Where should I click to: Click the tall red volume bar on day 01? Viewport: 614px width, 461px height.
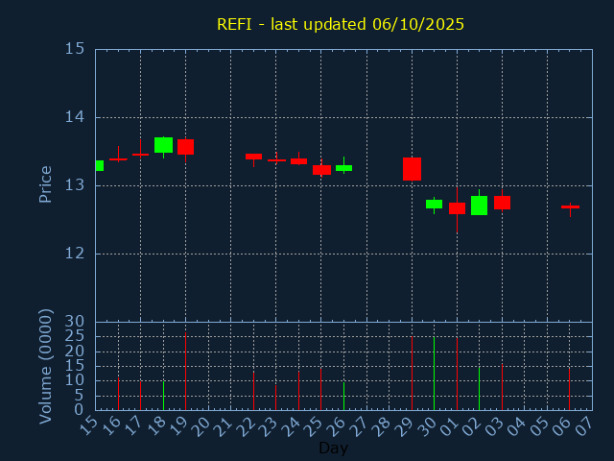[x=457, y=373]
